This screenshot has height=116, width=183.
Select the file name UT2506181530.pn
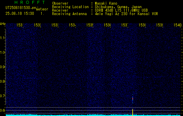point(21,8)
